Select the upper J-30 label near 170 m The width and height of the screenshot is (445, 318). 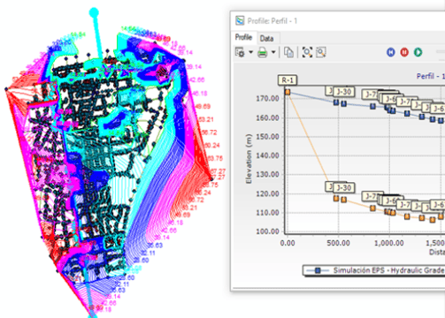coord(344,92)
